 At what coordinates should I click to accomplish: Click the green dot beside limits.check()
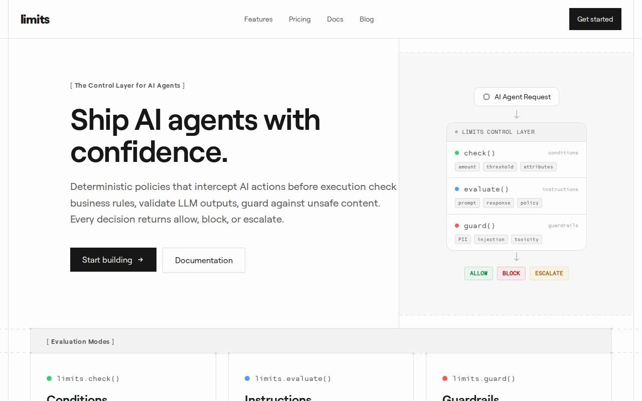49,378
